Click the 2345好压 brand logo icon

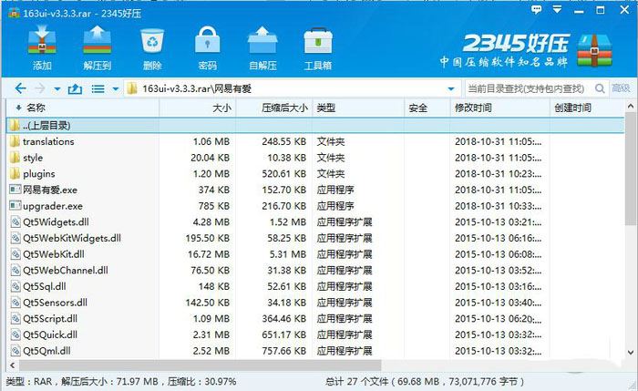(x=594, y=51)
